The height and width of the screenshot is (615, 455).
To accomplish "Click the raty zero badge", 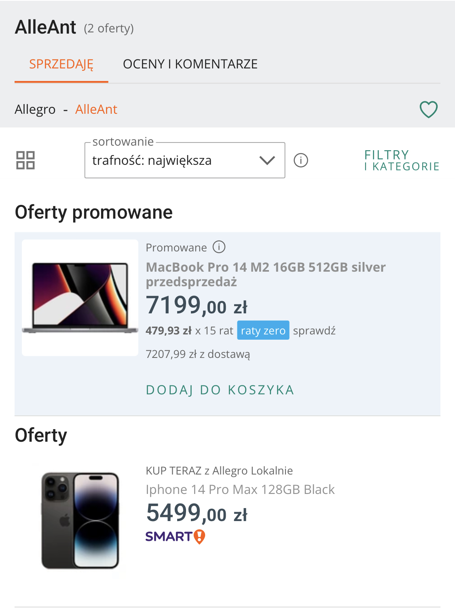I will tap(263, 330).
